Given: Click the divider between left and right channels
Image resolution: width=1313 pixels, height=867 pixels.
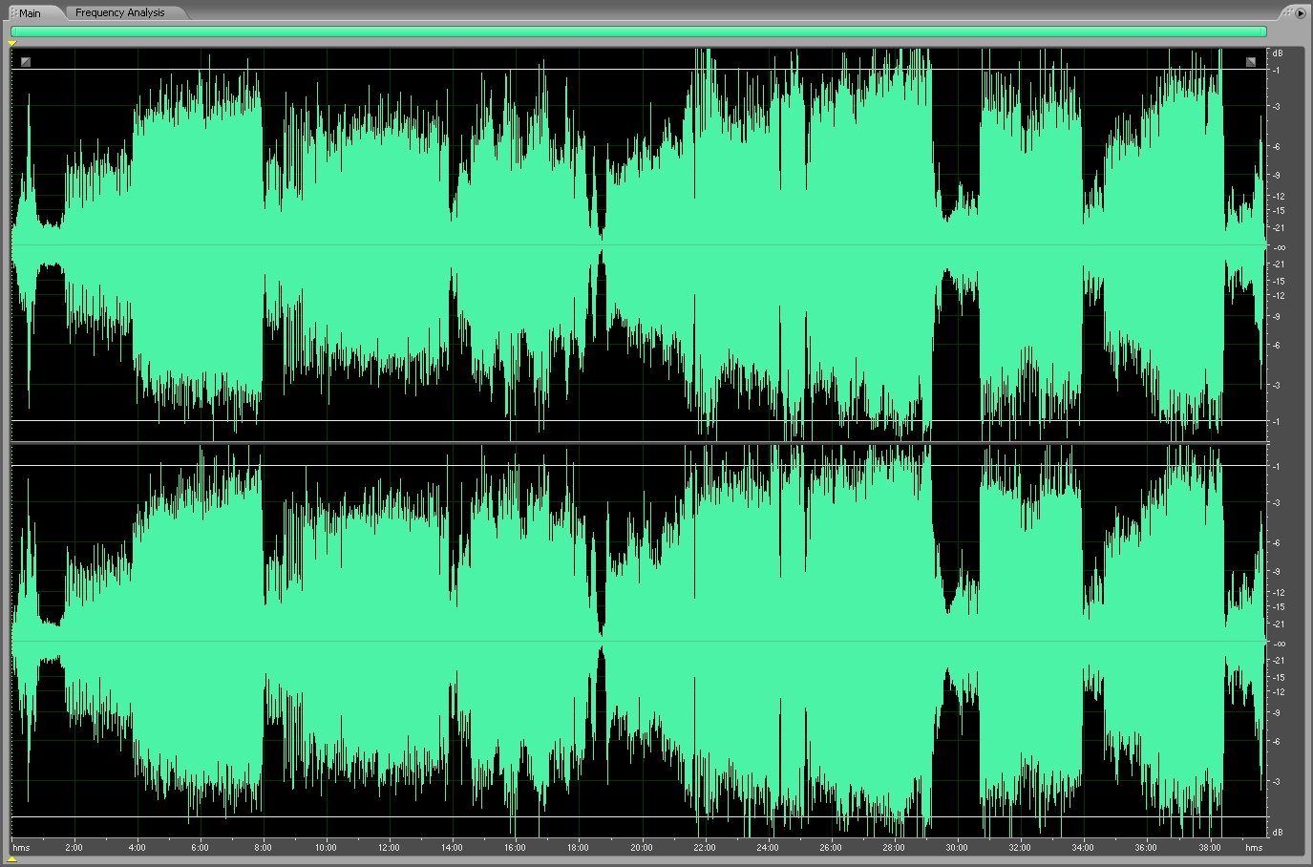Looking at the screenshot, I should pyautogui.click(x=638, y=442).
